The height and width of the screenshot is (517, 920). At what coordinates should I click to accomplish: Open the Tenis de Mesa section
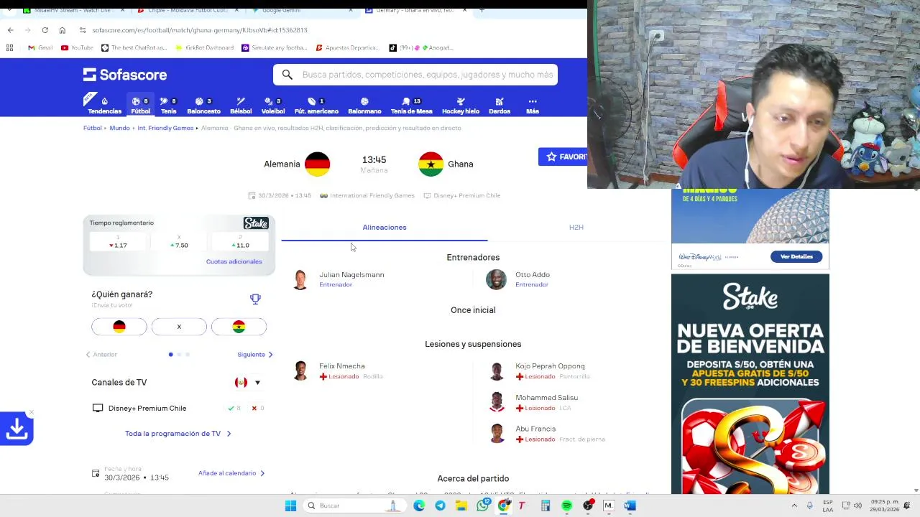click(x=411, y=106)
